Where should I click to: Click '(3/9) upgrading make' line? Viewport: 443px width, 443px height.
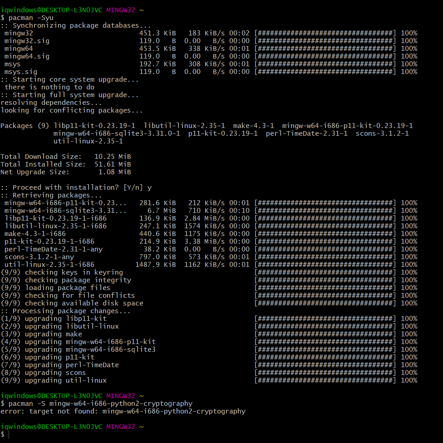point(41,334)
